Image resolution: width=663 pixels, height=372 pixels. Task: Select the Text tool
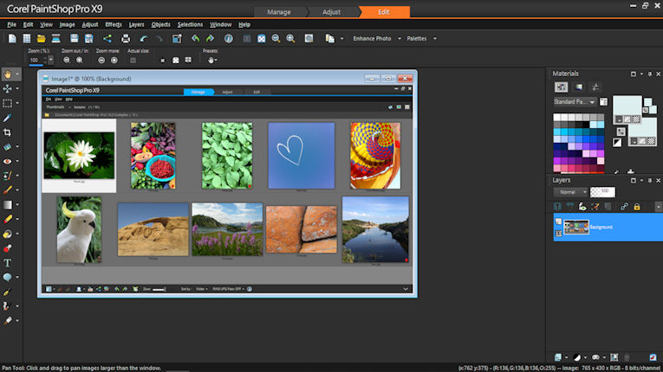[7, 263]
